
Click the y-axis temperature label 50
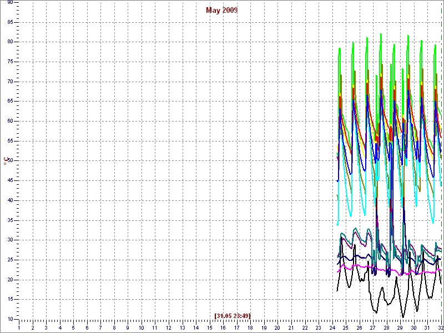(x=10, y=161)
